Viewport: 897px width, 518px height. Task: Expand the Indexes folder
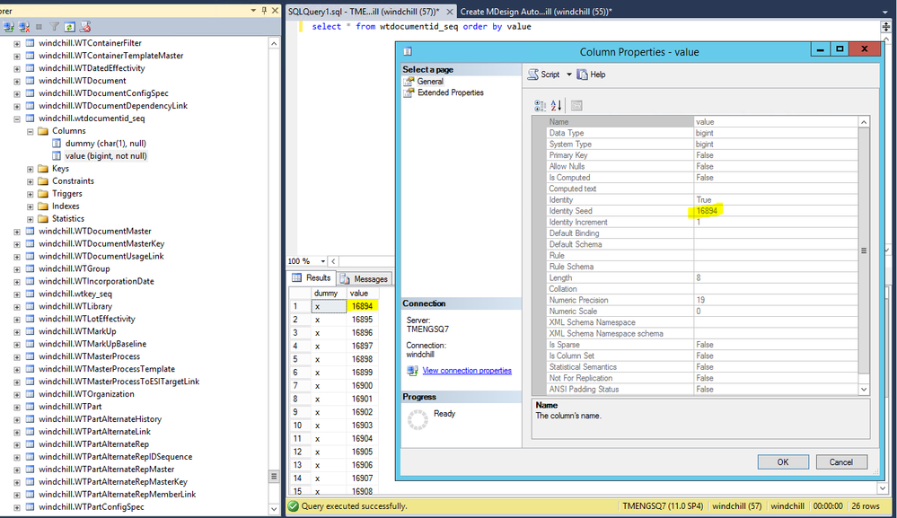tap(30, 206)
